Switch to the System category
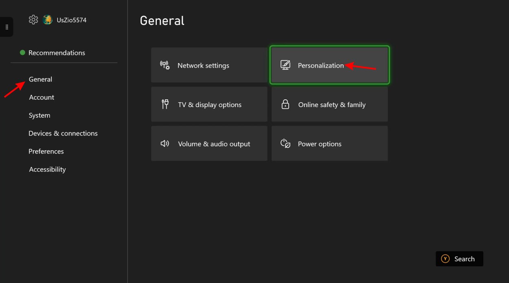 tap(39, 115)
